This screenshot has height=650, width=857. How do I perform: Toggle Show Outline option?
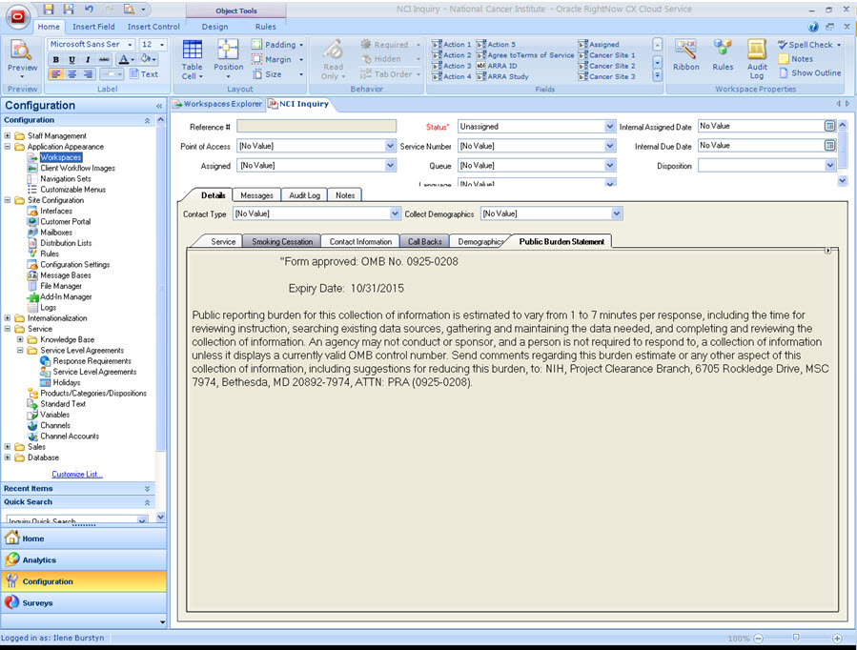[809, 73]
